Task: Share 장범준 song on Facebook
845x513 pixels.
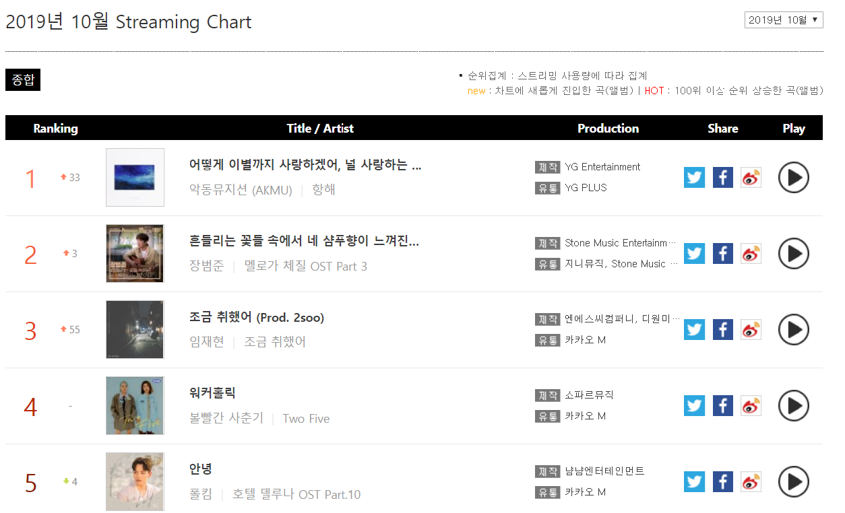Action: coord(722,254)
